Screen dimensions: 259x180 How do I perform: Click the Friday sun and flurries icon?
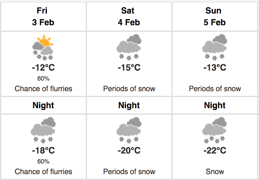coord(43,47)
